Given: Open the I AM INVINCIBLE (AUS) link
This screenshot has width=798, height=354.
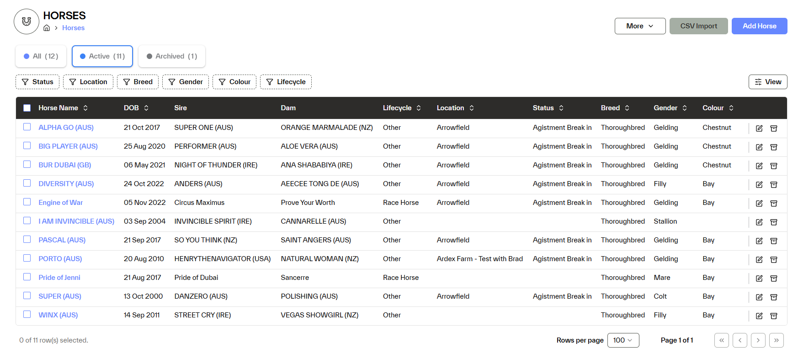Looking at the screenshot, I should 76,221.
